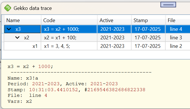Sort by the Active column header
This screenshot has width=190, height=109.
coord(114,20)
